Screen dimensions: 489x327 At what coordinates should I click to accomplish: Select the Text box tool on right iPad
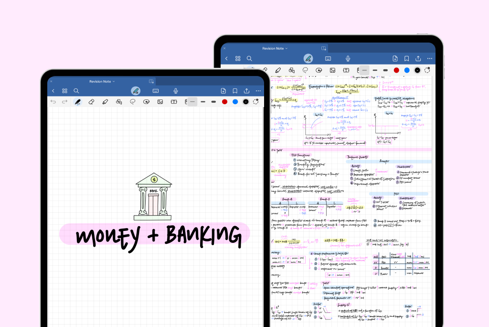346,70
